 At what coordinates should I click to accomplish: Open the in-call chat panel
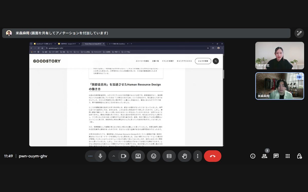[x=276, y=156]
